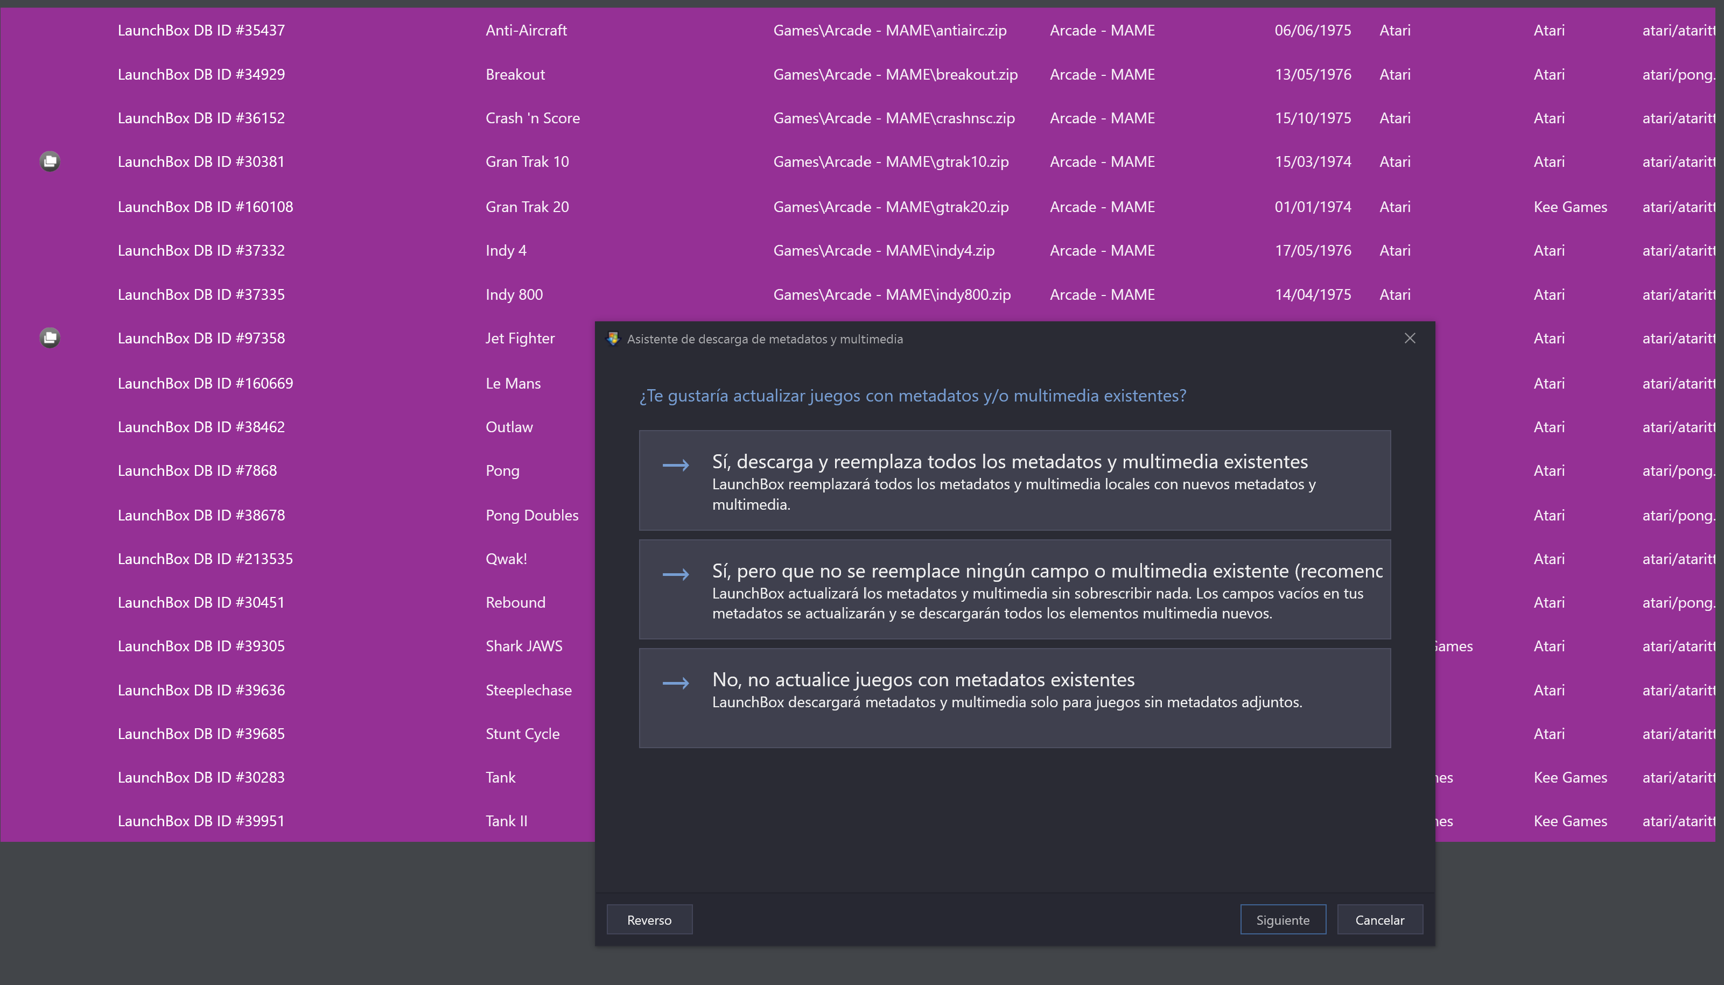
Task: Select the Stunt Cycle title
Action: [x=522, y=734]
